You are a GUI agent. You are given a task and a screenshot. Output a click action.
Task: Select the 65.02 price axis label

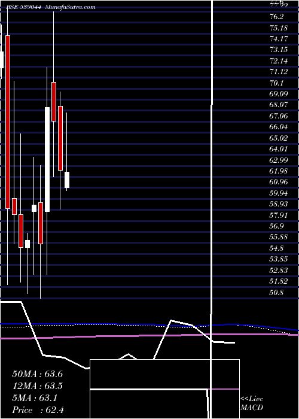tap(279, 138)
